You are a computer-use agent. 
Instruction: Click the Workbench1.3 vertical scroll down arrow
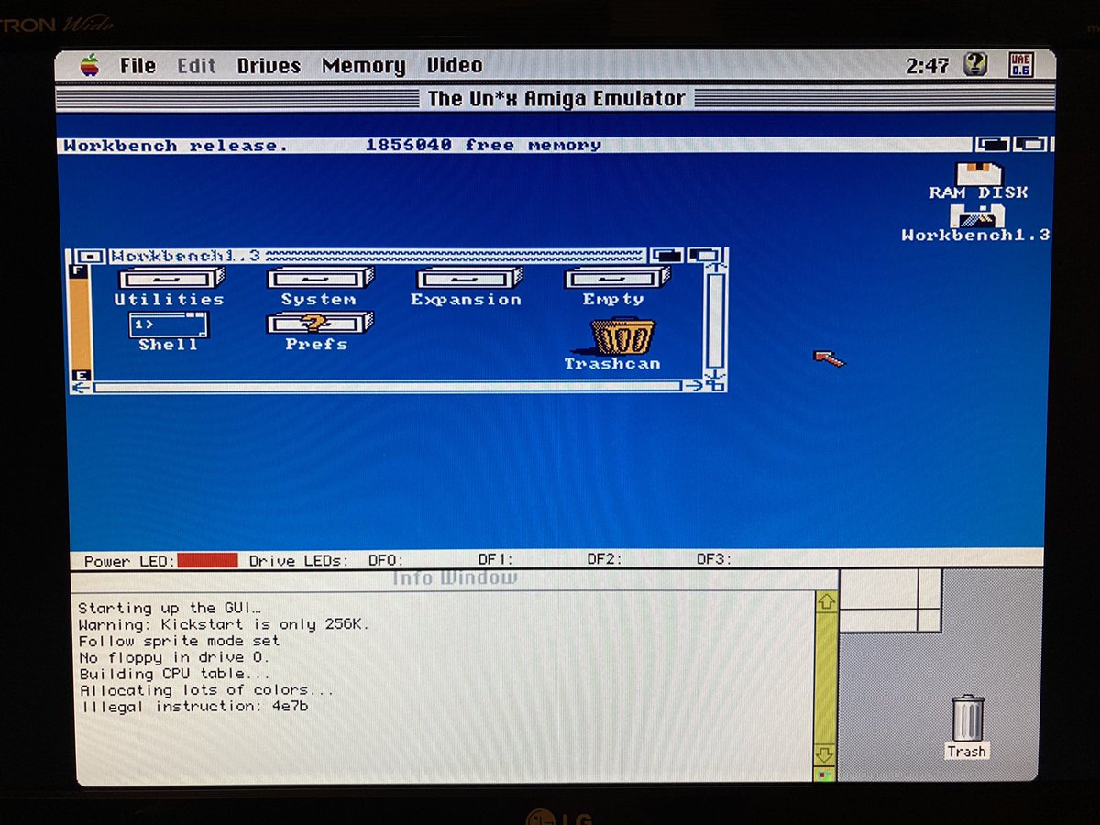[716, 373]
